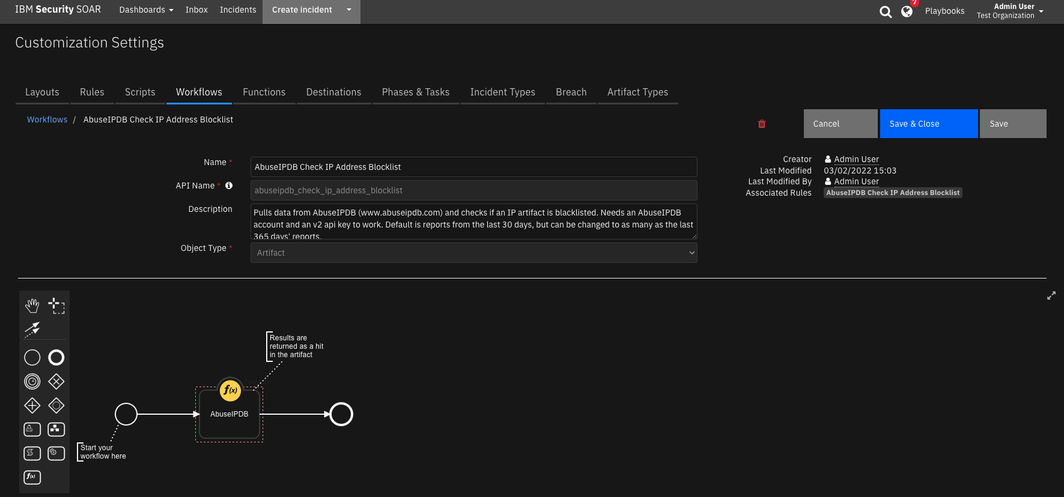
Task: Select the workflow start event circle
Action: pyautogui.click(x=126, y=414)
